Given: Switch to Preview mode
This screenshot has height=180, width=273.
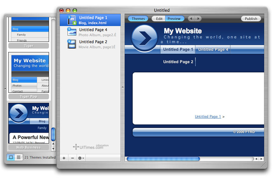Looking at the screenshot, I should (174, 19).
